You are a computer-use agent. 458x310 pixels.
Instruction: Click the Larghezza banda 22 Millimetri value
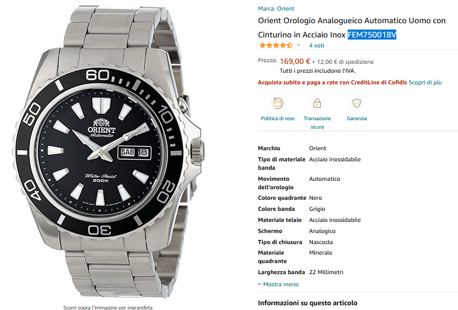pyautogui.click(x=326, y=272)
